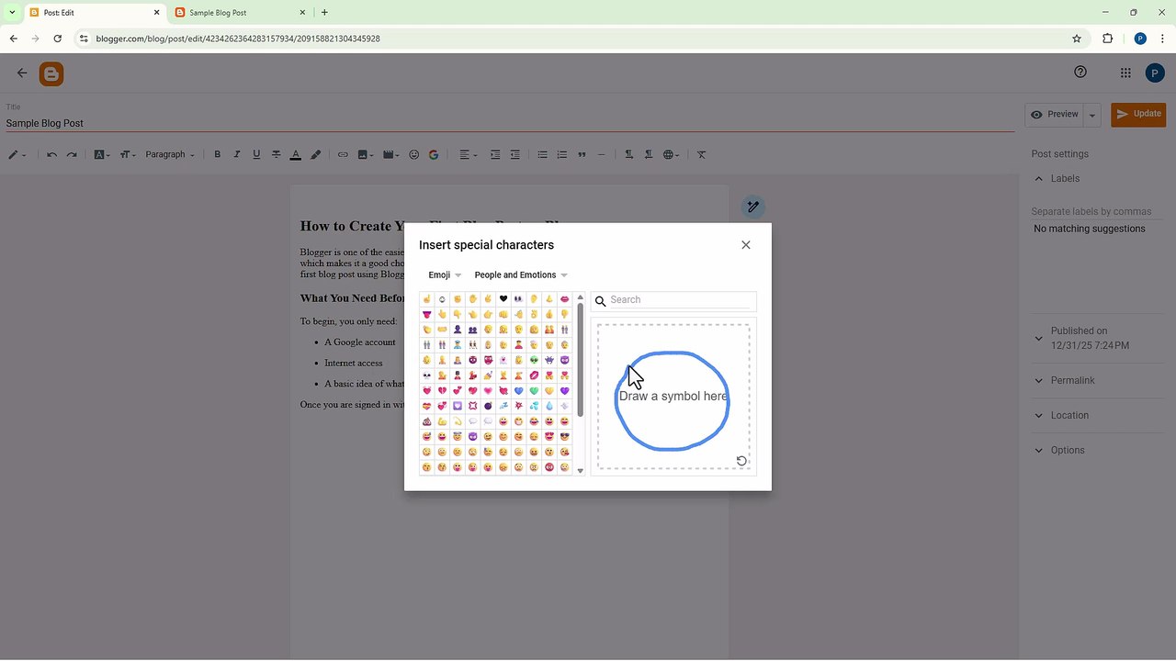Screen dimensions: 1176x661
Task: Select the green heart emoji
Action: coord(534,391)
